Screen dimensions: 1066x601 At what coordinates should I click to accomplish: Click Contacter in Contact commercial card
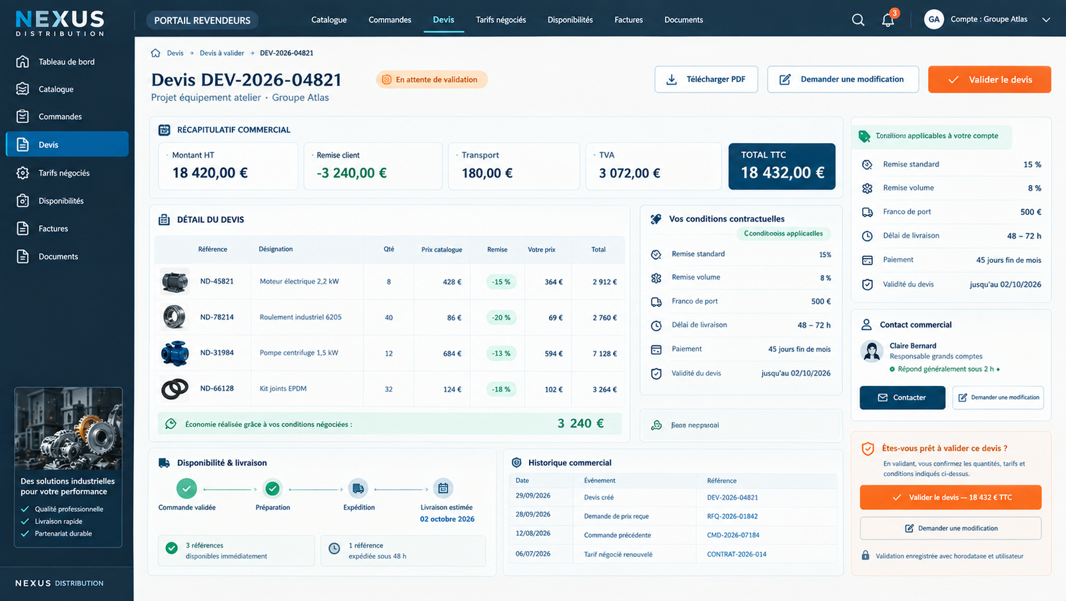coord(902,397)
